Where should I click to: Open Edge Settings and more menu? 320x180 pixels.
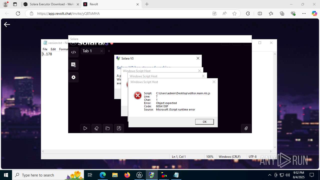pyautogui.click(x=304, y=13)
